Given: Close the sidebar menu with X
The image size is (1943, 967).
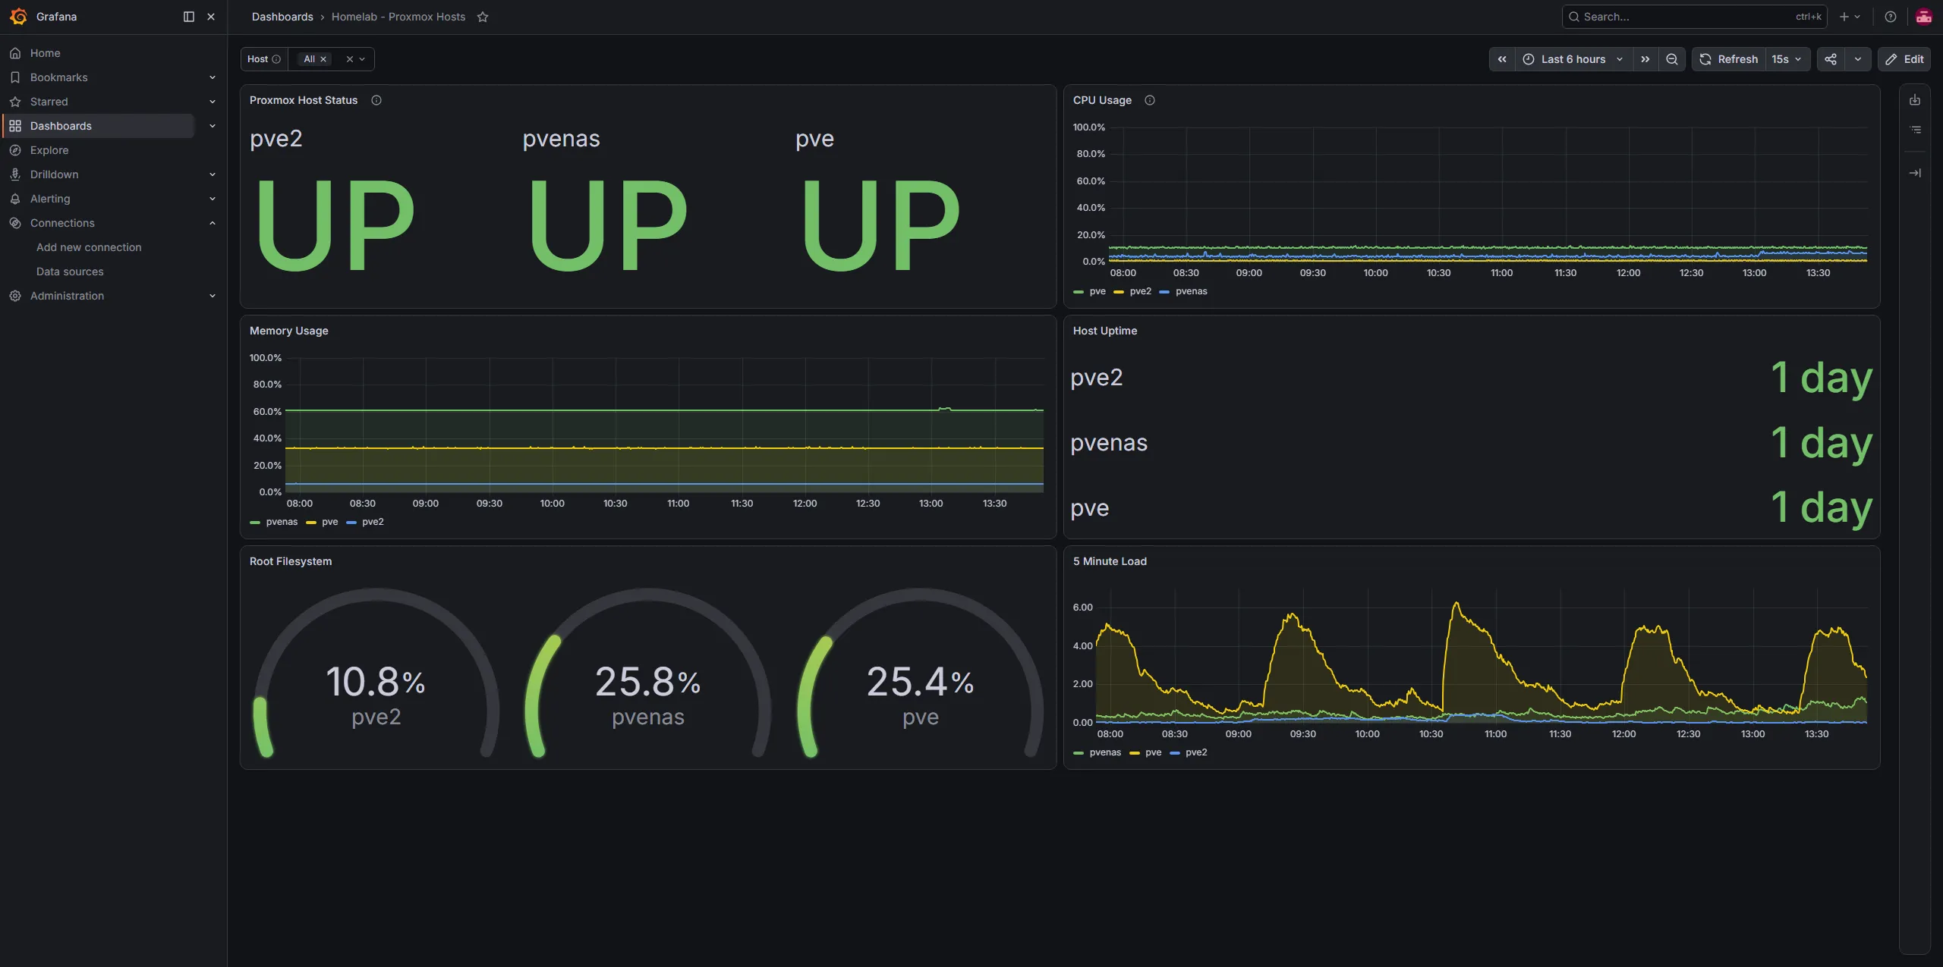Looking at the screenshot, I should pyautogui.click(x=211, y=17).
